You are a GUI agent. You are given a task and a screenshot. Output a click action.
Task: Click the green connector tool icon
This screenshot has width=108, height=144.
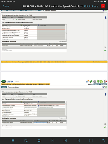[91, 82]
